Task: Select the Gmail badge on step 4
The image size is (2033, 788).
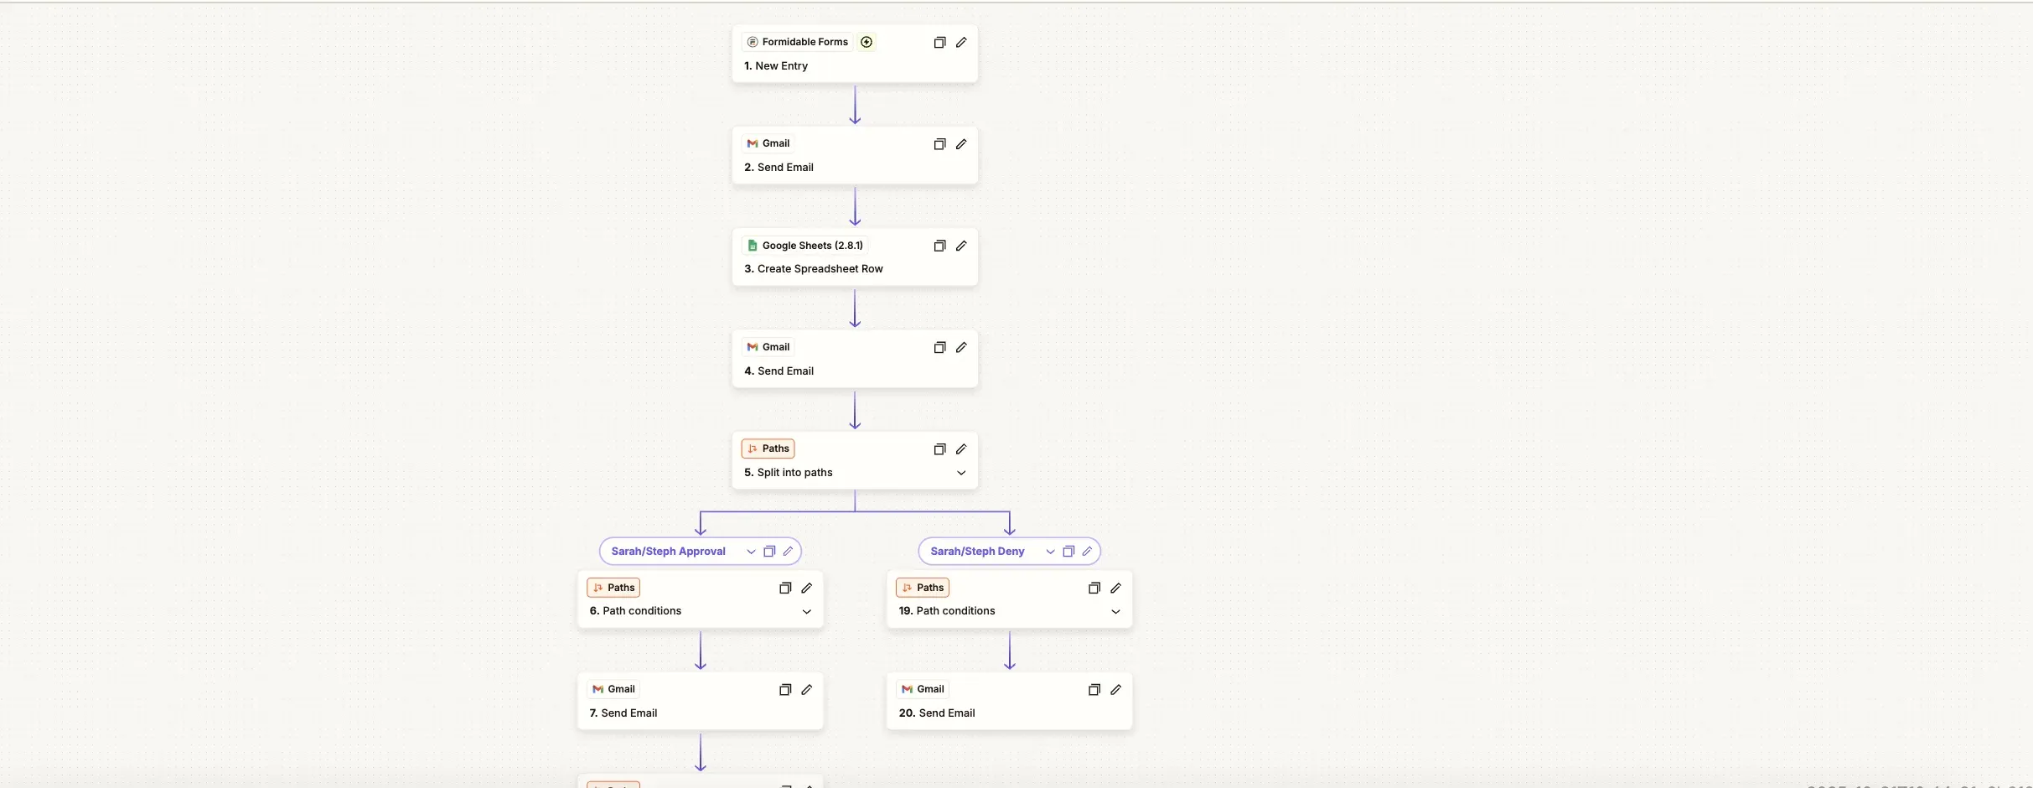Action: pyautogui.click(x=768, y=347)
